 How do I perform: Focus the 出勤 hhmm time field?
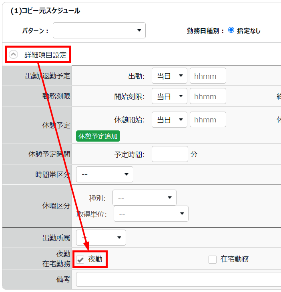[208, 76]
